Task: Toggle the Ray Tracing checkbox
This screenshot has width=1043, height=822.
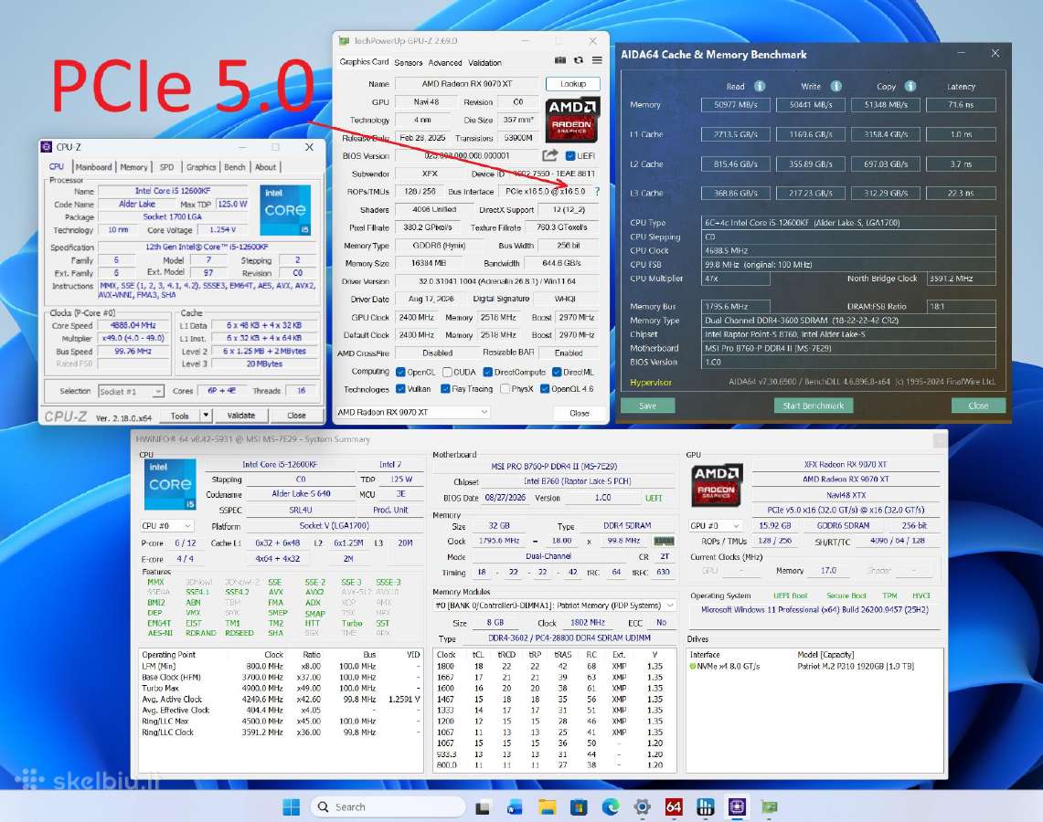Action: [x=445, y=389]
